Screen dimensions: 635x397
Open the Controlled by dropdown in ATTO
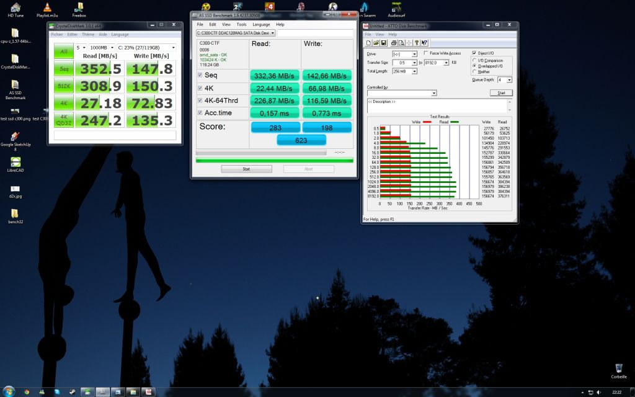point(402,93)
